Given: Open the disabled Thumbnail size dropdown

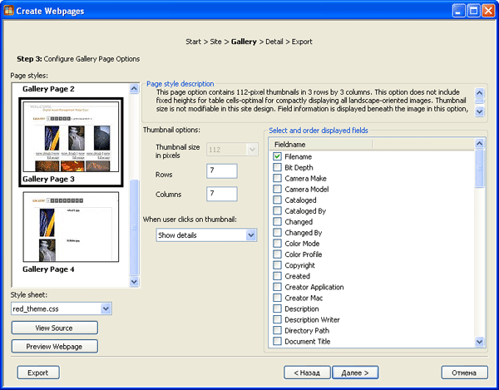Looking at the screenshot, I should coord(232,149).
